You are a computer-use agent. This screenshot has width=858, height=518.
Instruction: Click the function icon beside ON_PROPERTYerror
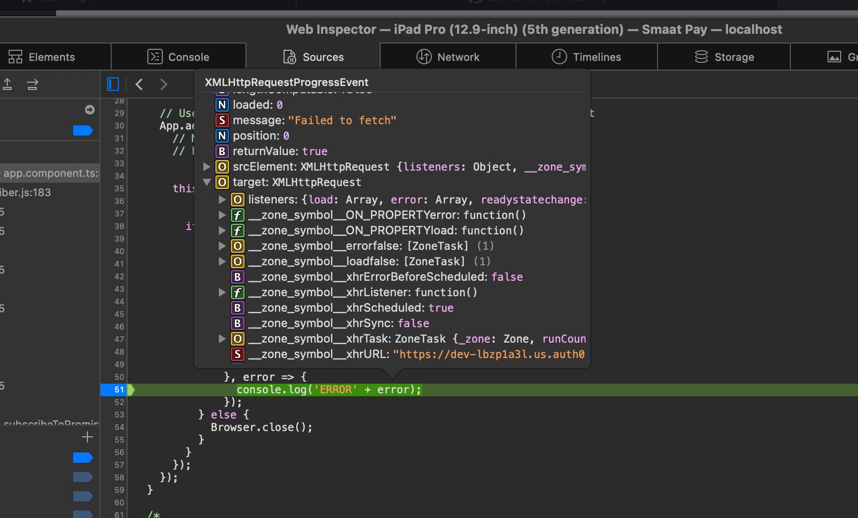[x=237, y=215]
